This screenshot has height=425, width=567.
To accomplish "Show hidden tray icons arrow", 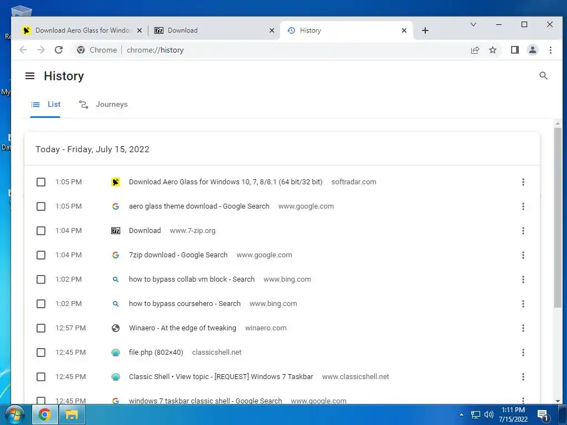I will pyautogui.click(x=461, y=414).
